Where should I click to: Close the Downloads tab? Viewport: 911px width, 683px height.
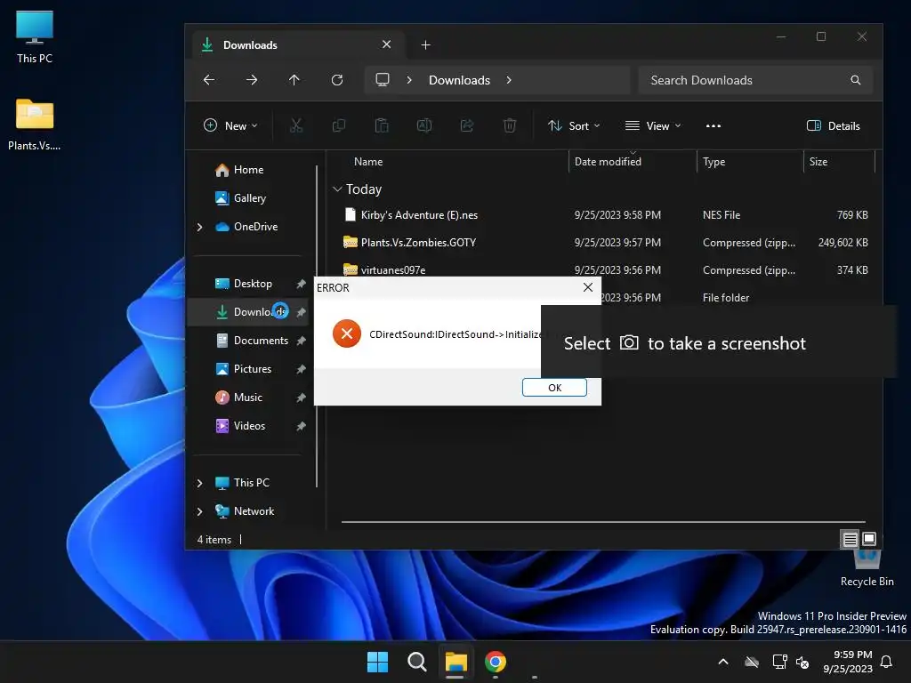click(x=386, y=44)
